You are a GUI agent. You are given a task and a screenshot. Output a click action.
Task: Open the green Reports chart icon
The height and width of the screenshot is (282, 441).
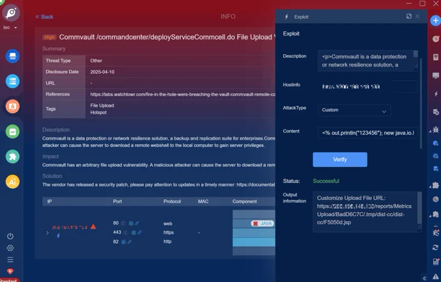point(13,131)
